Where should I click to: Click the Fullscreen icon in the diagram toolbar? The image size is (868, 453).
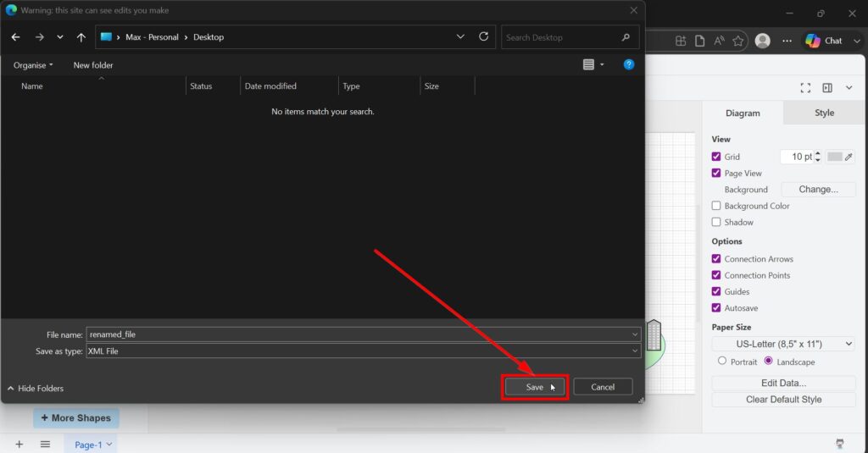(x=805, y=88)
